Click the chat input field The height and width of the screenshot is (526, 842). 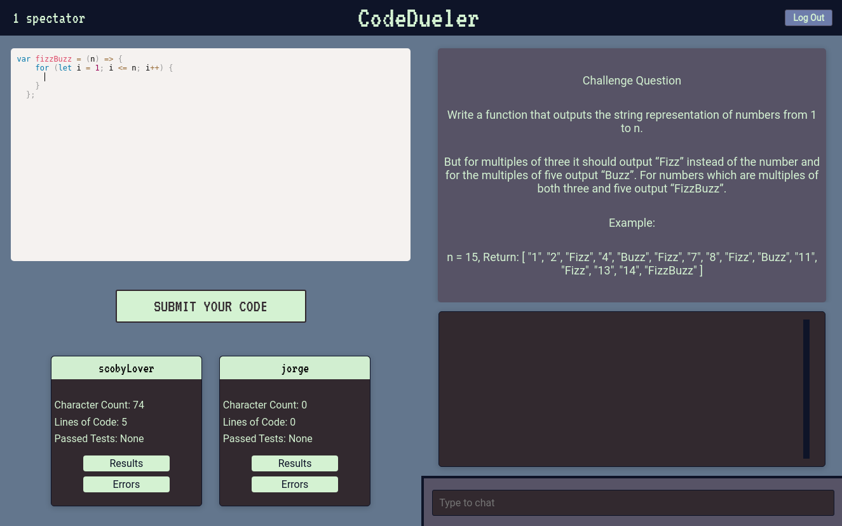pos(633,502)
